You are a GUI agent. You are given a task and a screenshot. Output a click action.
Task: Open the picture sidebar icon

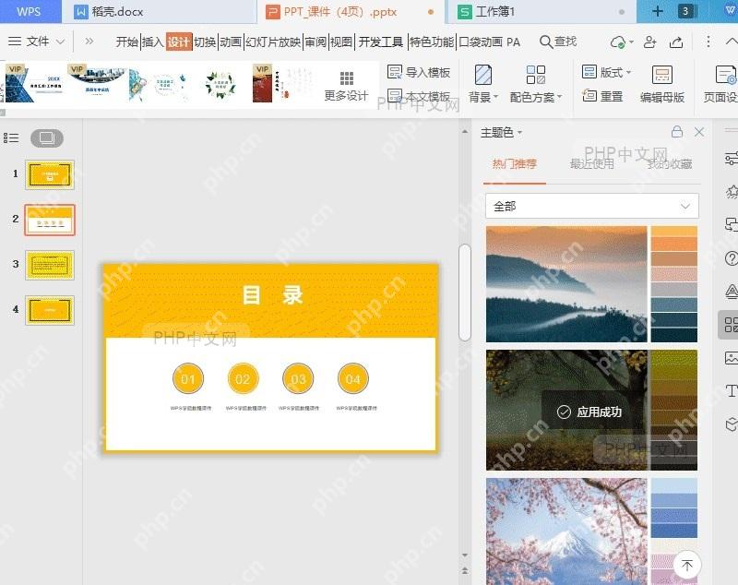point(731,358)
